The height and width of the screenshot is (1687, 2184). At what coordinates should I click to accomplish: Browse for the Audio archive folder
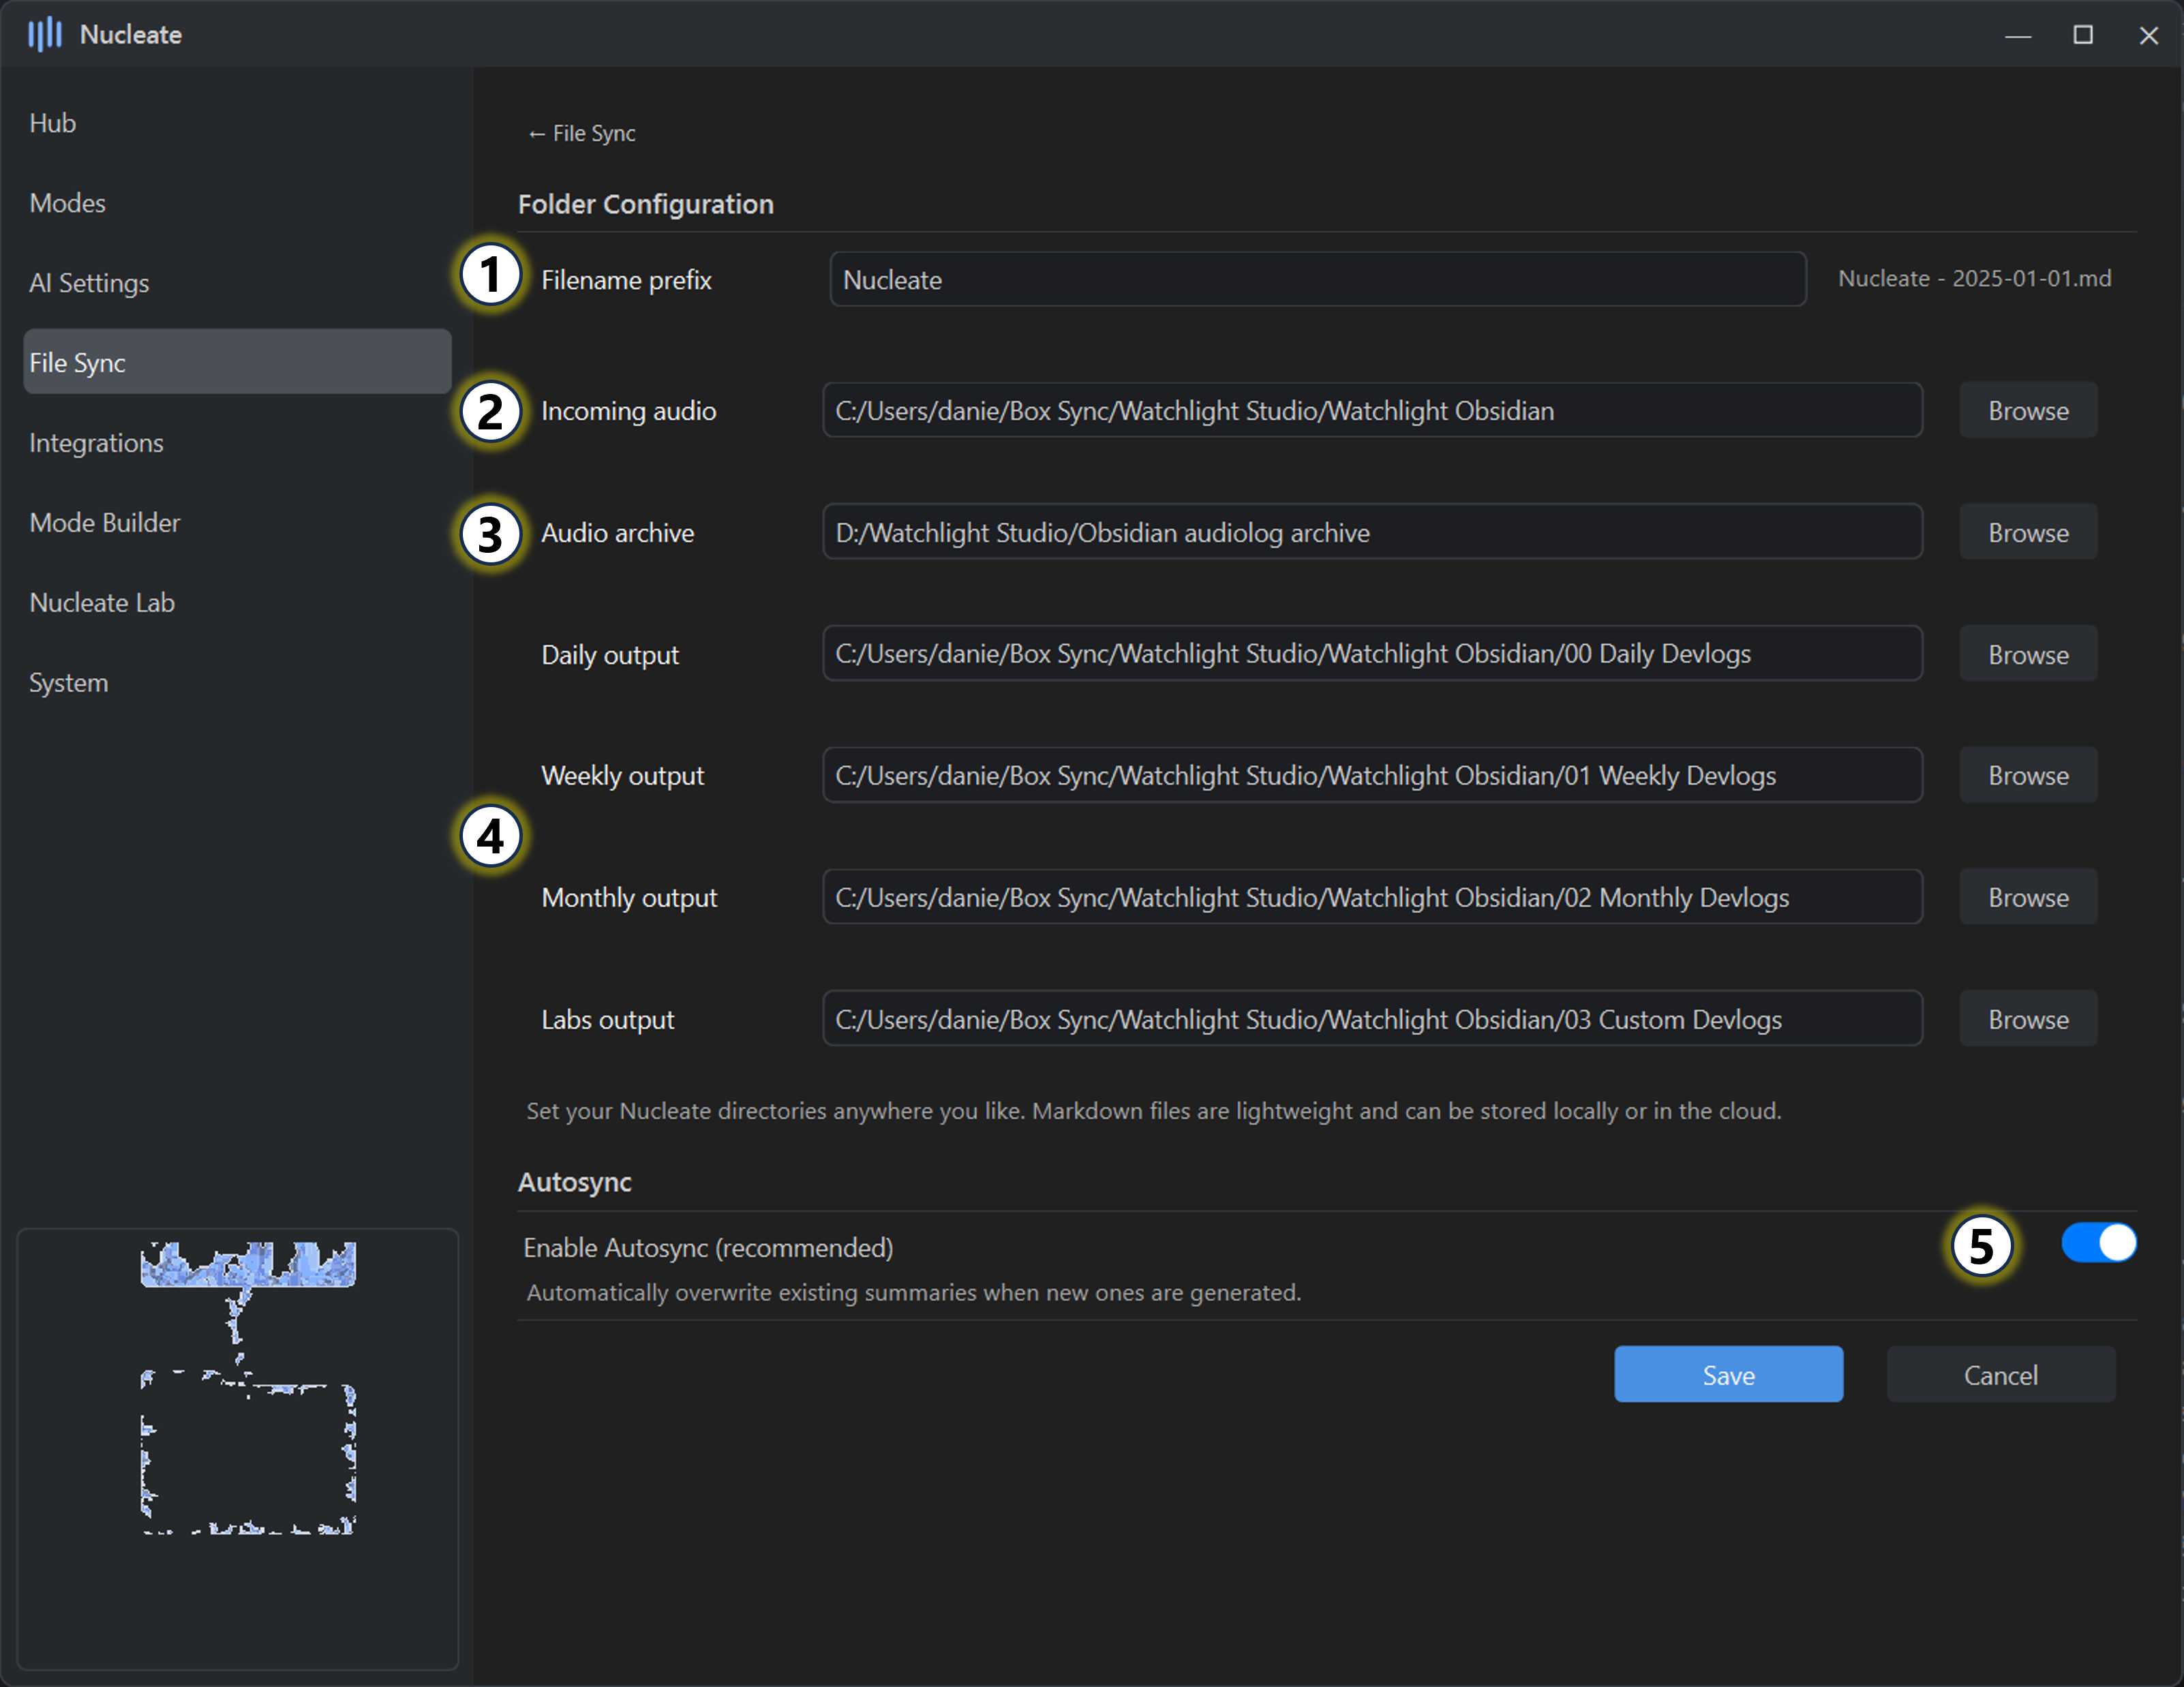(x=2027, y=533)
